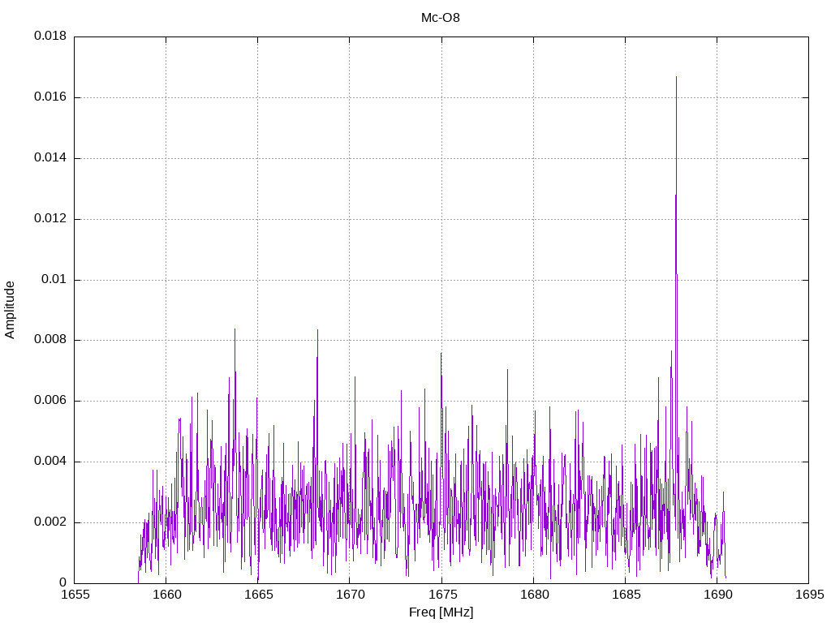Click the y-axis tick label 0.01
This screenshot has width=831, height=623.
54,279
